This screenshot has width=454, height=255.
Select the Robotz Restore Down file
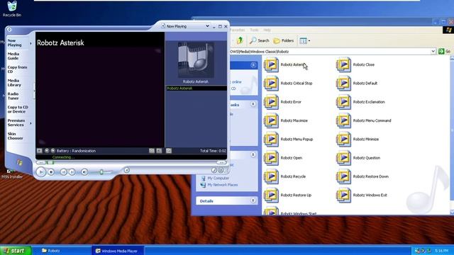(362, 176)
